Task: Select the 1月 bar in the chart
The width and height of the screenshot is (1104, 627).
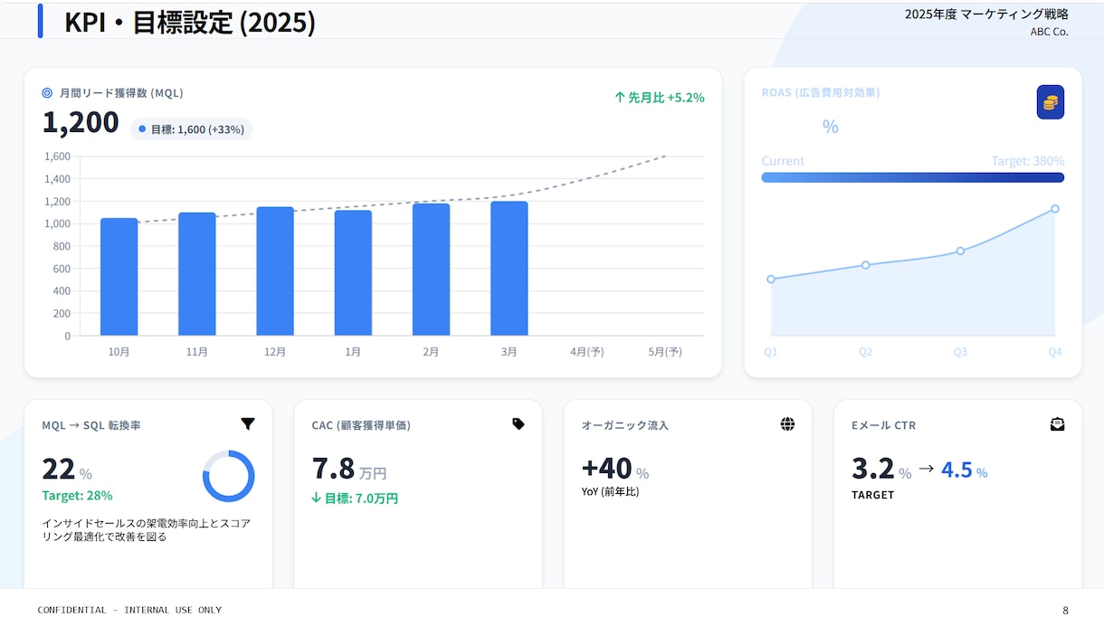Action: [x=353, y=273]
